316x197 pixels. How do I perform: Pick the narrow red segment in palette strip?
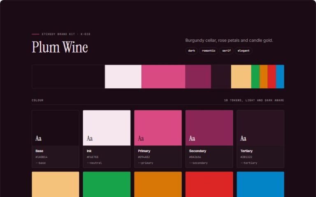pos(272,77)
